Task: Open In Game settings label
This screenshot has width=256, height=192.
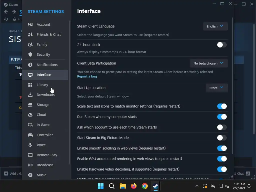Action: tap(43, 125)
